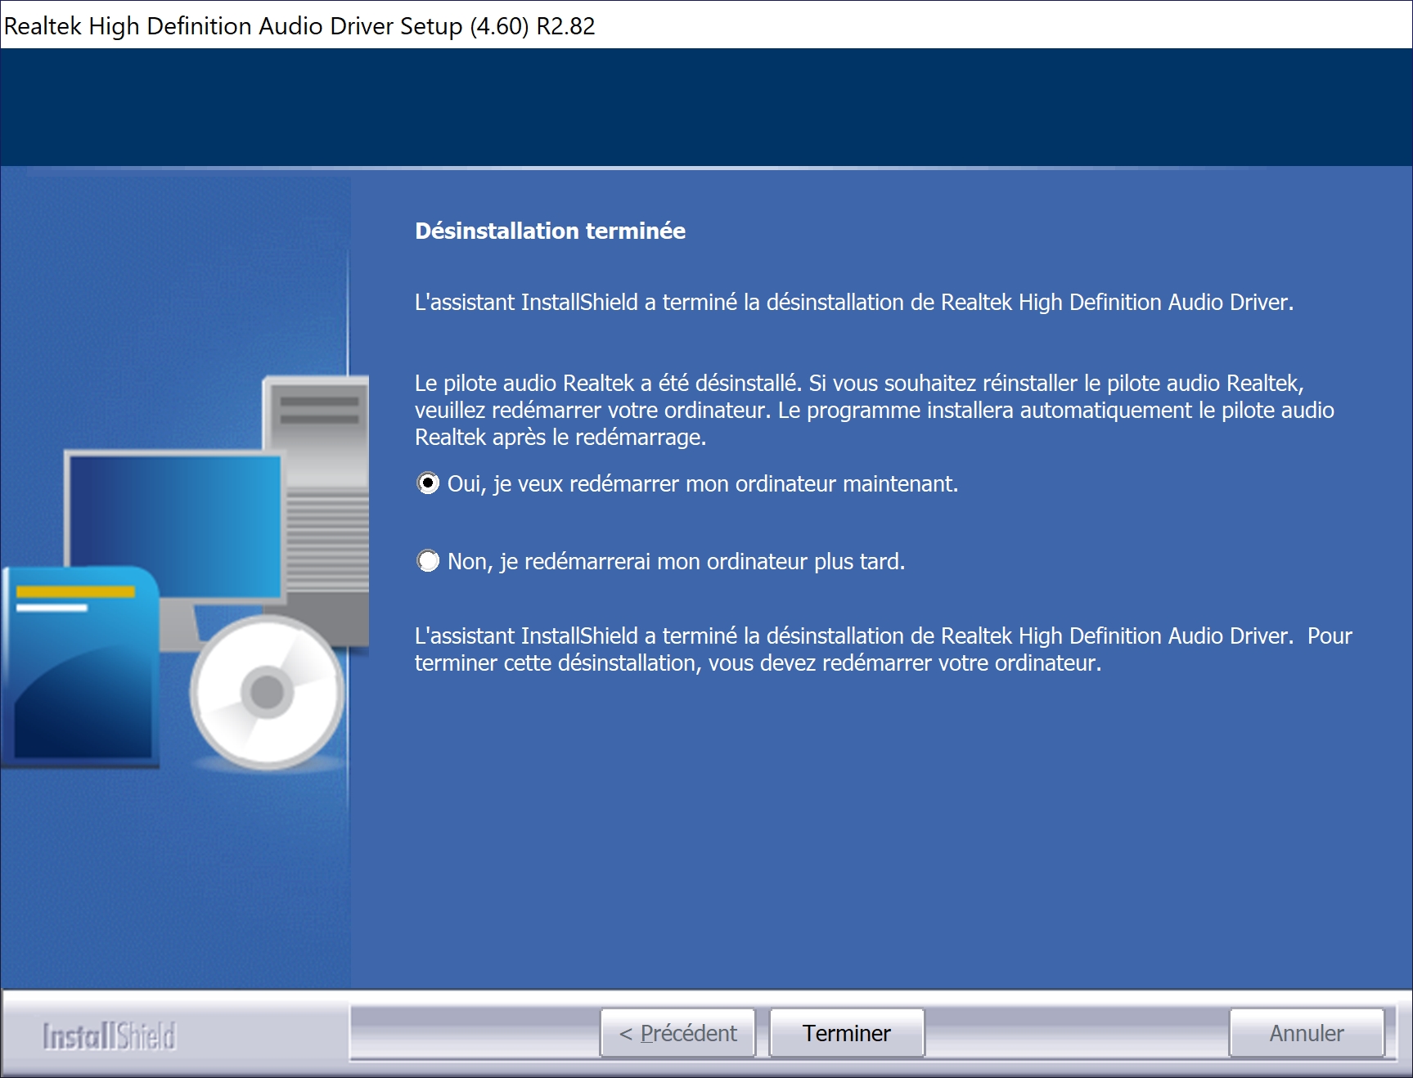Click the text 'Pour terminer cette désinstallation'

tap(884, 649)
